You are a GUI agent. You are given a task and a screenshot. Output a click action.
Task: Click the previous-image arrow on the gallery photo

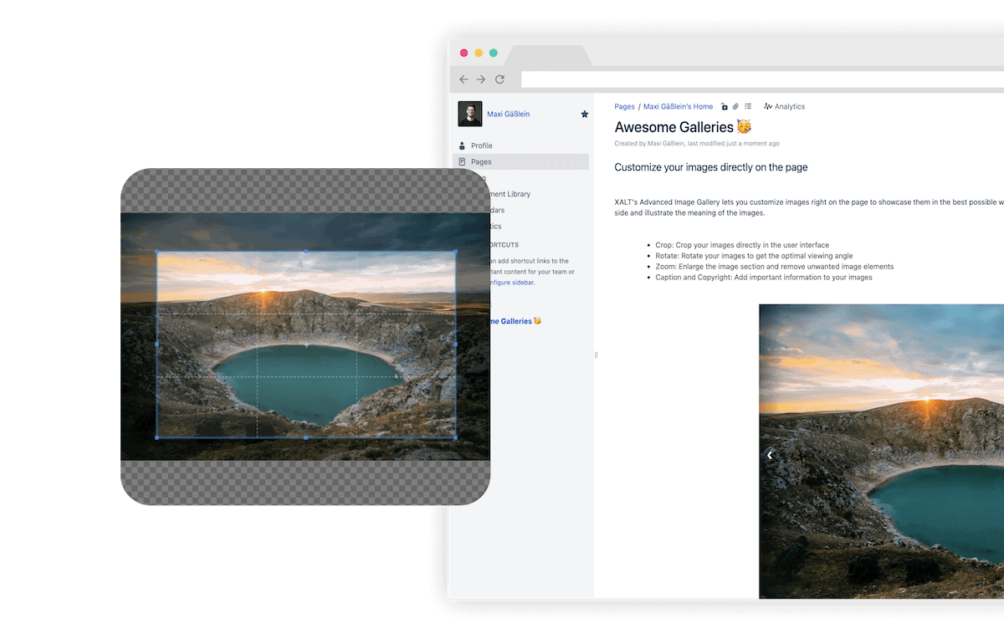click(x=769, y=455)
